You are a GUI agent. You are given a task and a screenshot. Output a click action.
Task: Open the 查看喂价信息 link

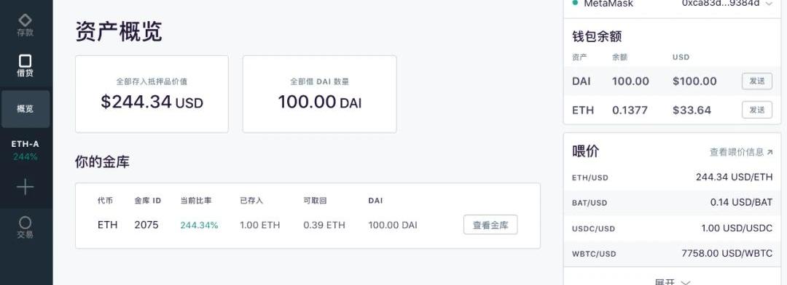(x=737, y=152)
